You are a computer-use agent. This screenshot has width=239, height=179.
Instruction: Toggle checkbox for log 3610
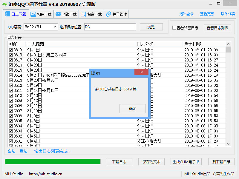(x=11, y=95)
